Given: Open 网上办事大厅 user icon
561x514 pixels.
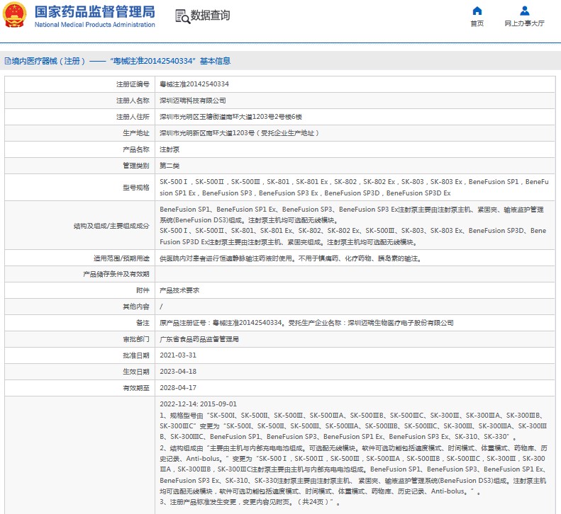Looking at the screenshot, I should 525,11.
